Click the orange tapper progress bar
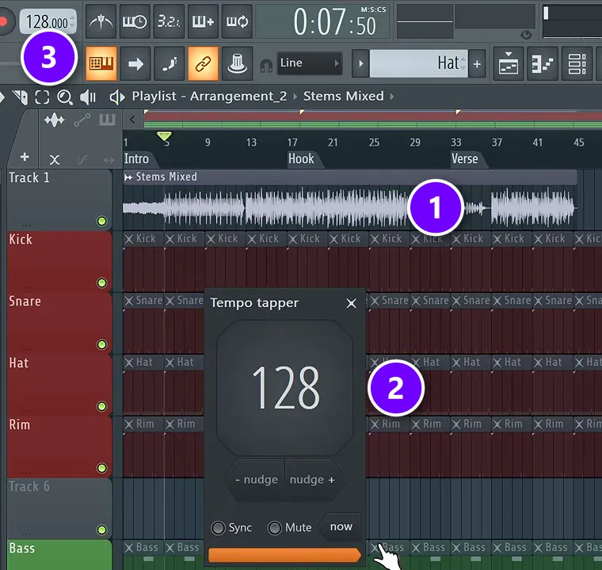The image size is (602, 570). point(284,556)
